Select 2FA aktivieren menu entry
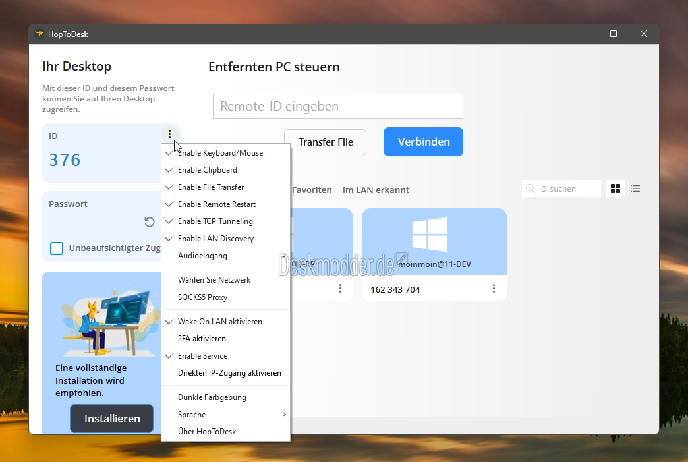 (x=226, y=338)
